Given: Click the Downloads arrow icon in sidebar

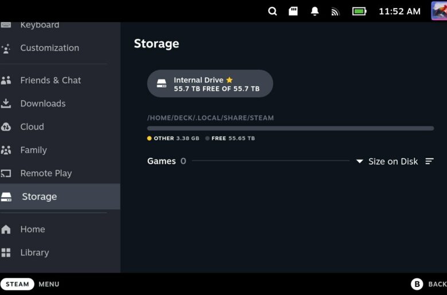Looking at the screenshot, I should coord(6,103).
